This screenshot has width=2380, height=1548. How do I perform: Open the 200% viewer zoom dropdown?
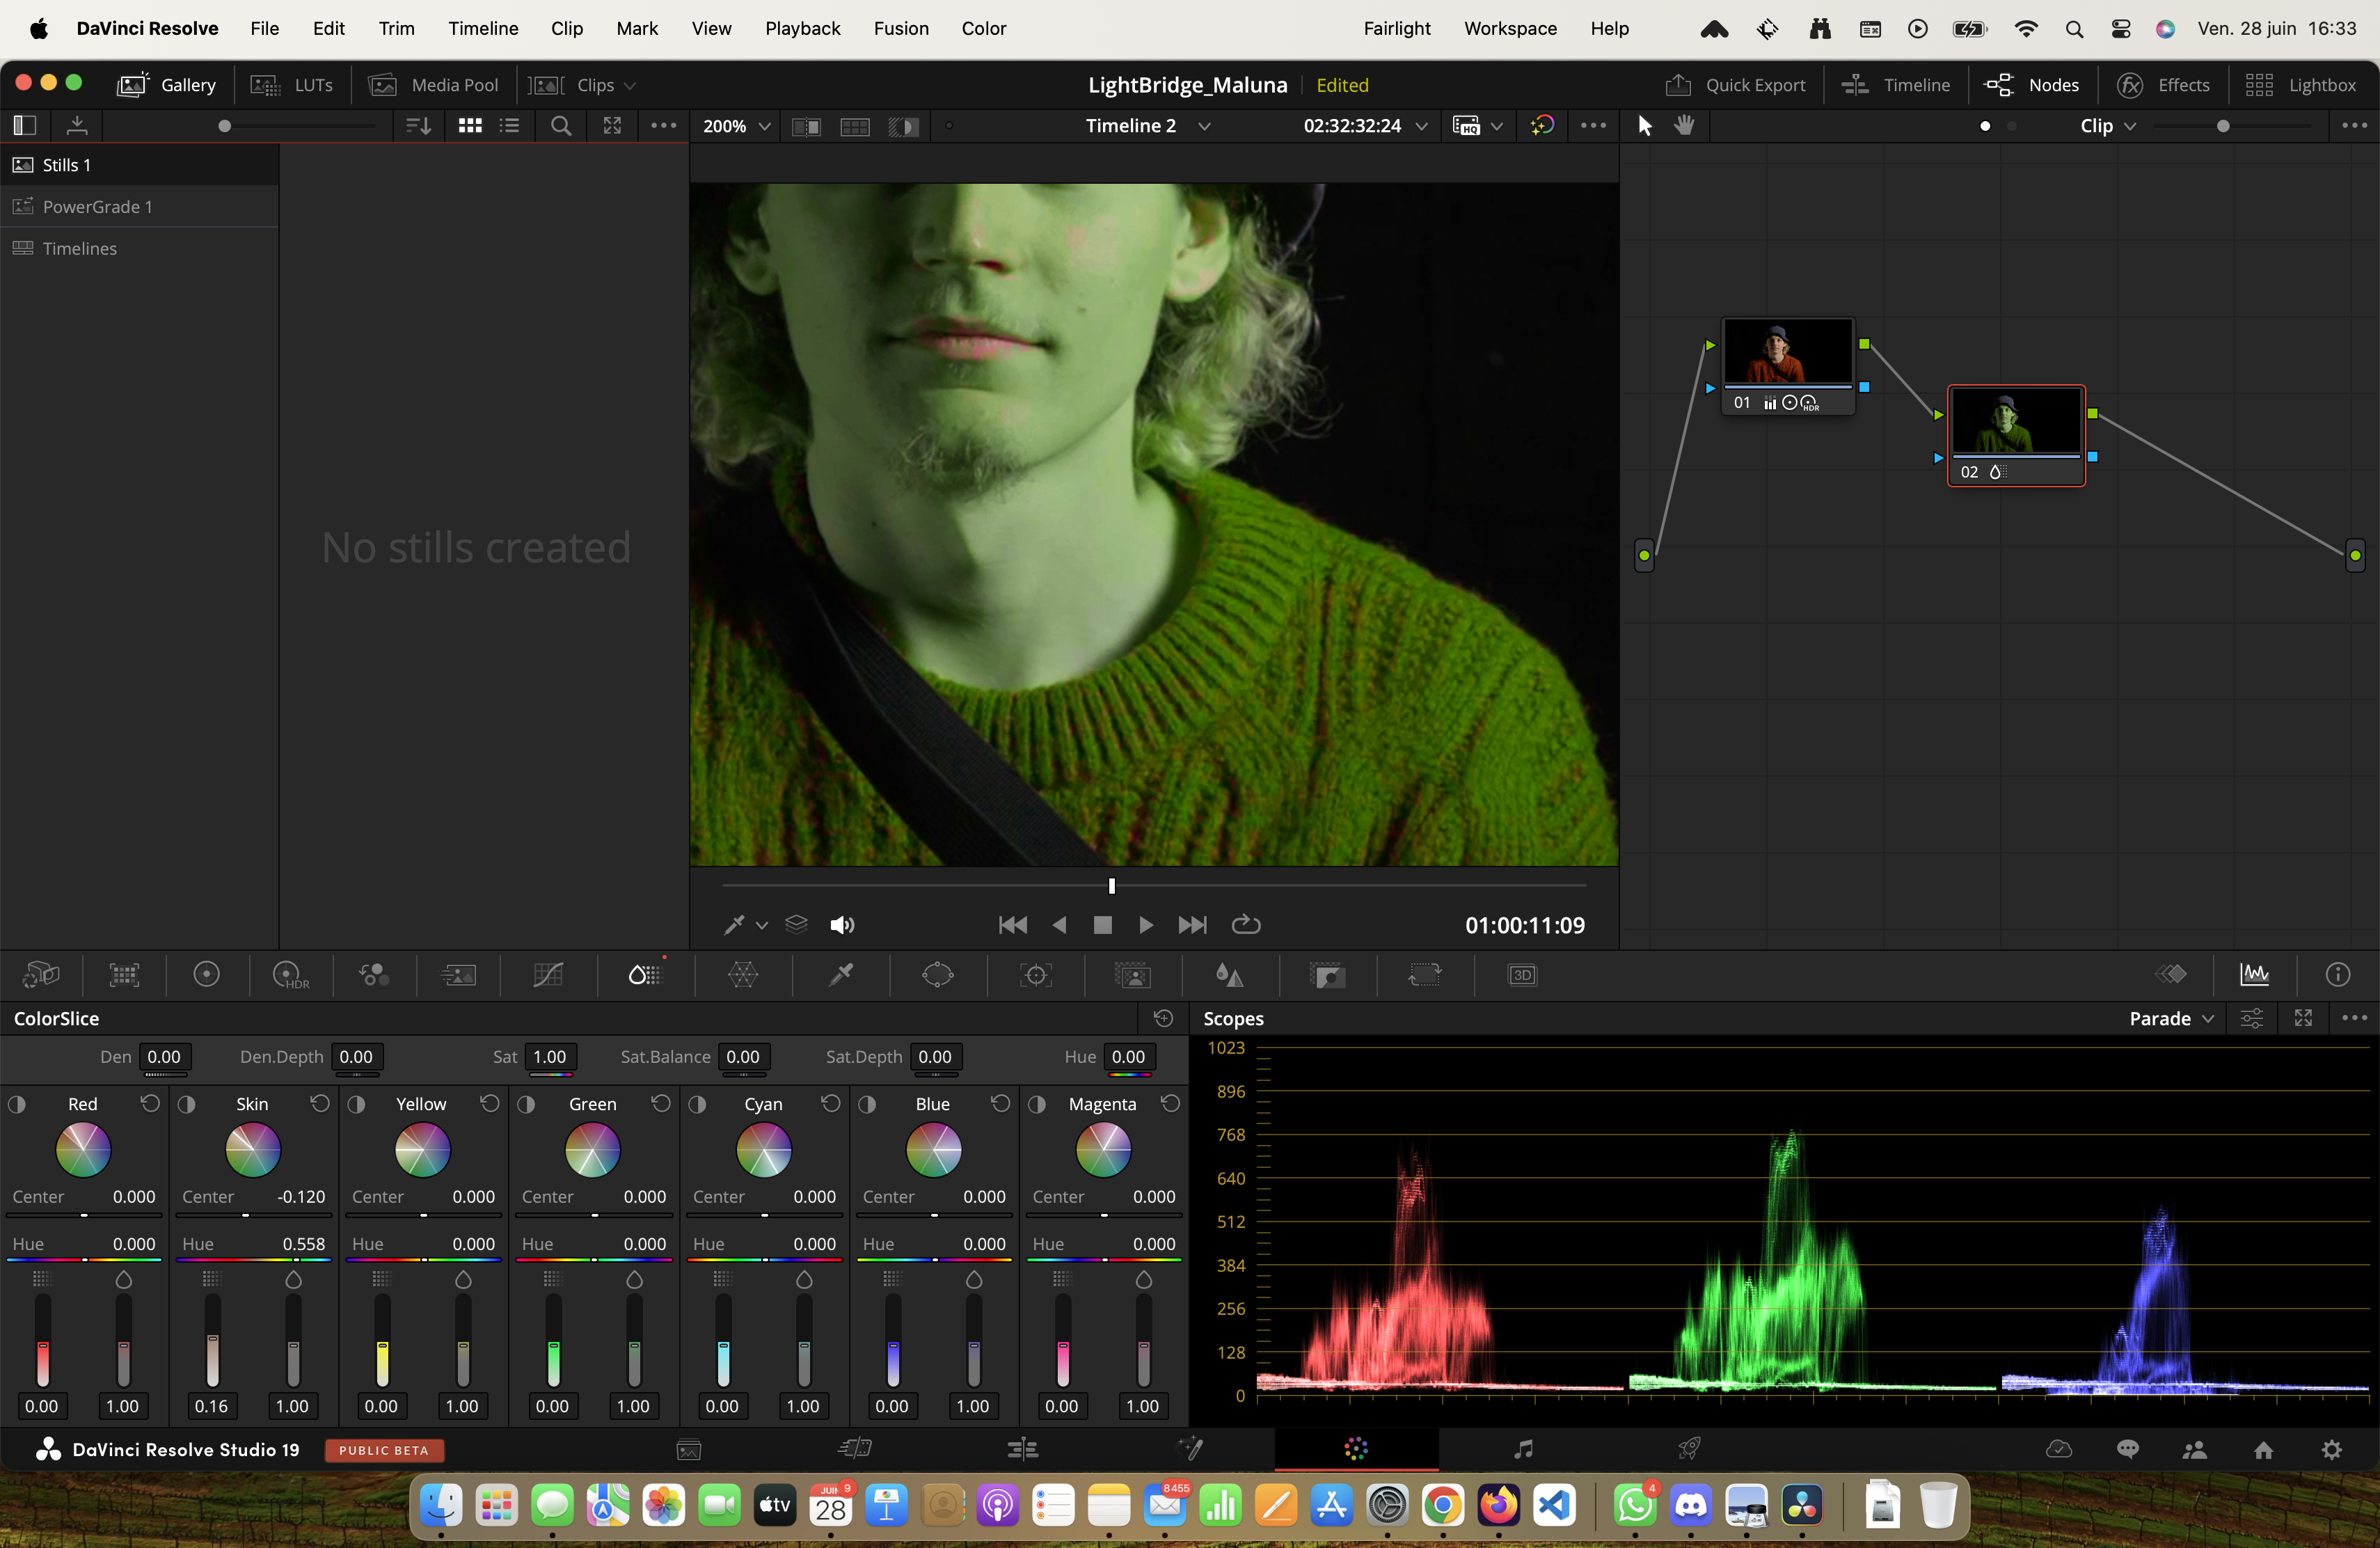736,126
